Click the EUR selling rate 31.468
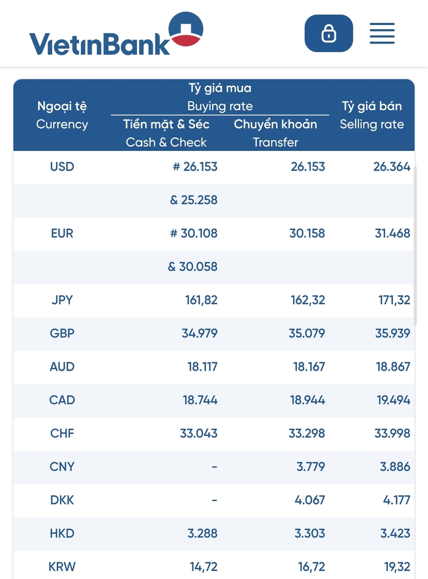Viewport: 428px width, 579px height. [392, 233]
